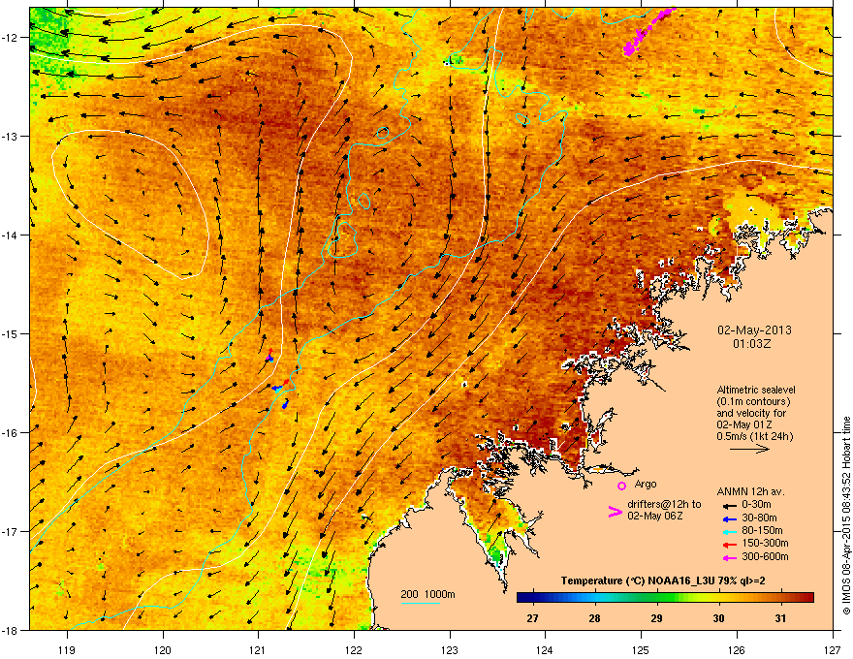Click the 'ANMN 12h av.' heading

coord(750,491)
